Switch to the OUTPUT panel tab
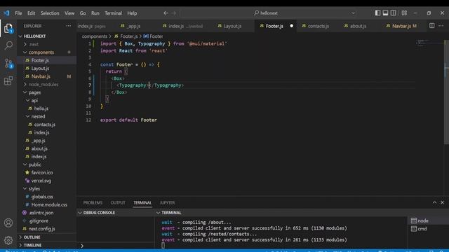This screenshot has width=449, height=252. (x=118, y=202)
